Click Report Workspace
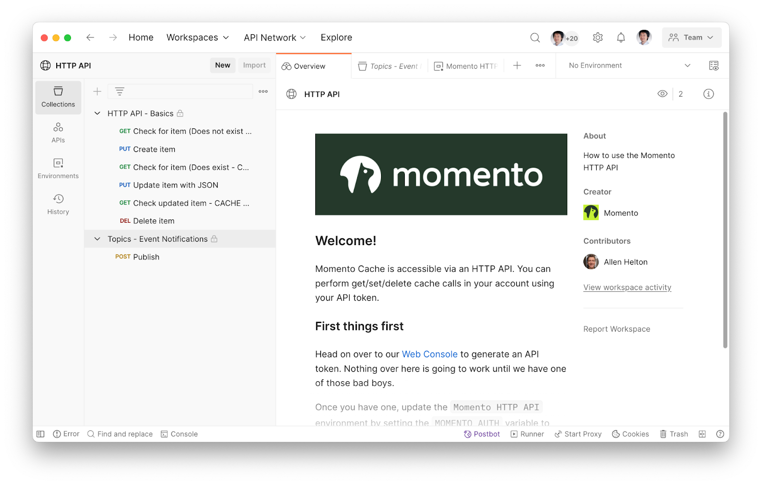Image resolution: width=762 pixels, height=485 pixels. (x=617, y=329)
